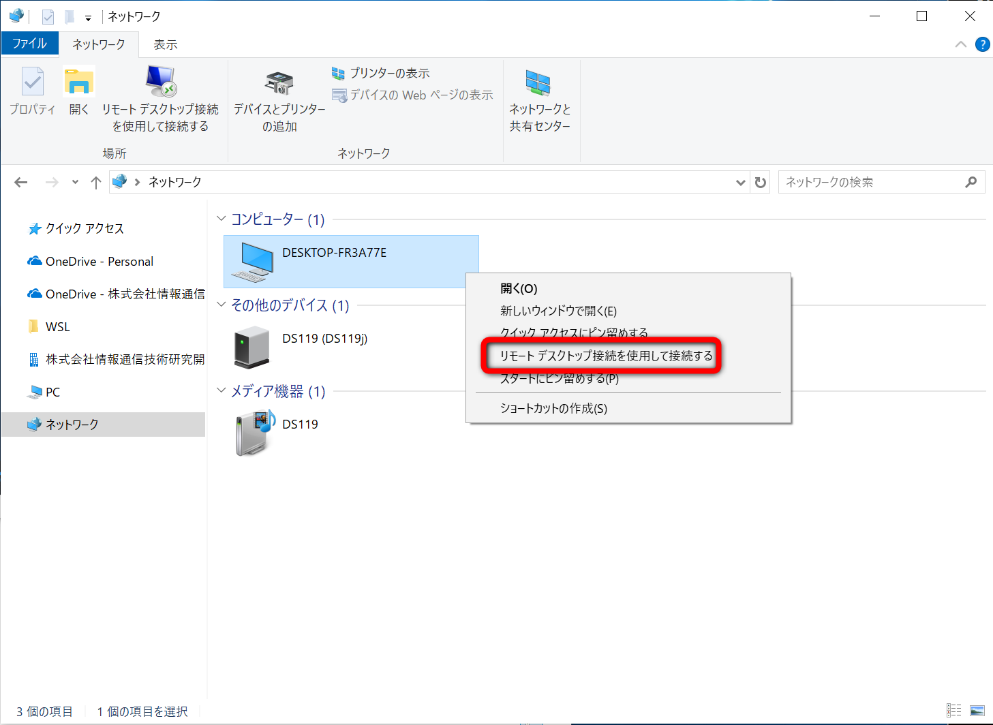
Task: Refresh the network view with the refresh icon
Action: [760, 182]
